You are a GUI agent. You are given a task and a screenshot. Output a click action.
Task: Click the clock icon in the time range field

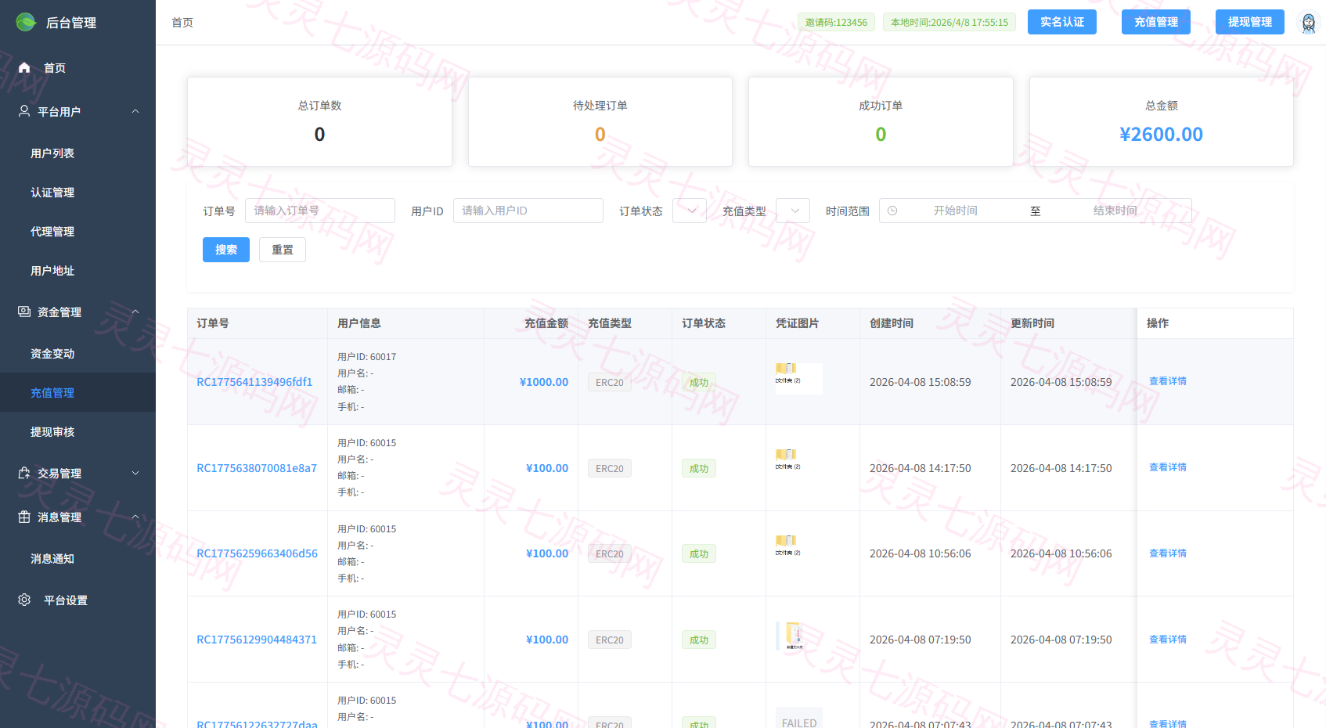tap(892, 211)
